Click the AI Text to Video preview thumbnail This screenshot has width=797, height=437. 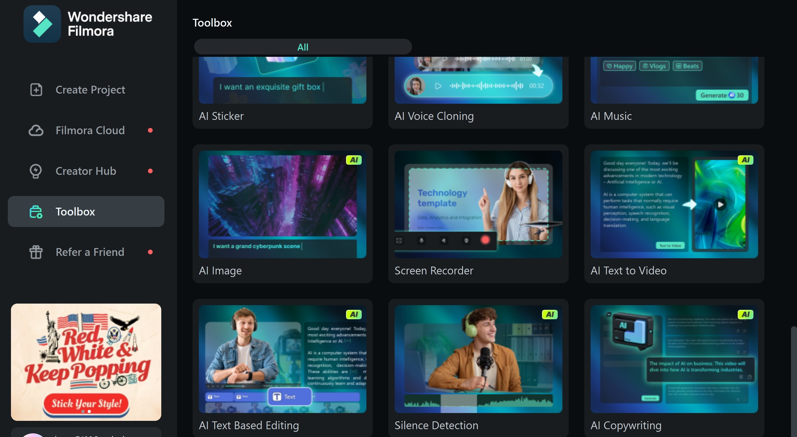click(x=674, y=205)
